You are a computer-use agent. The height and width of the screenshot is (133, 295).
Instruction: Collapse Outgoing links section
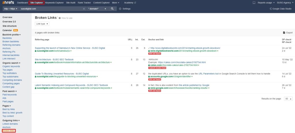11,120
